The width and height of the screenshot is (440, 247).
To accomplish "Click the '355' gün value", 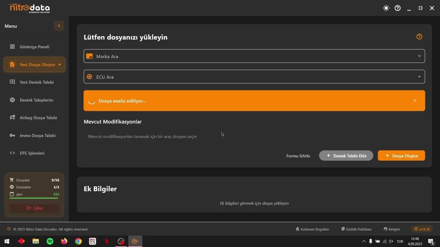I will tap(56, 194).
